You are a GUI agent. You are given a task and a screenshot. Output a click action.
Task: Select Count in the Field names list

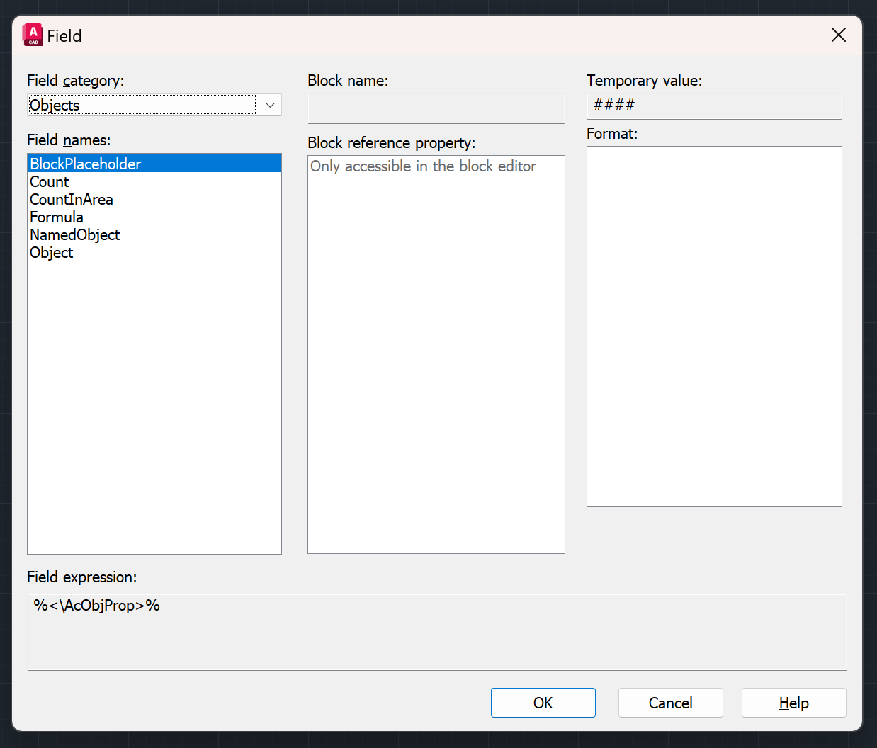point(50,182)
